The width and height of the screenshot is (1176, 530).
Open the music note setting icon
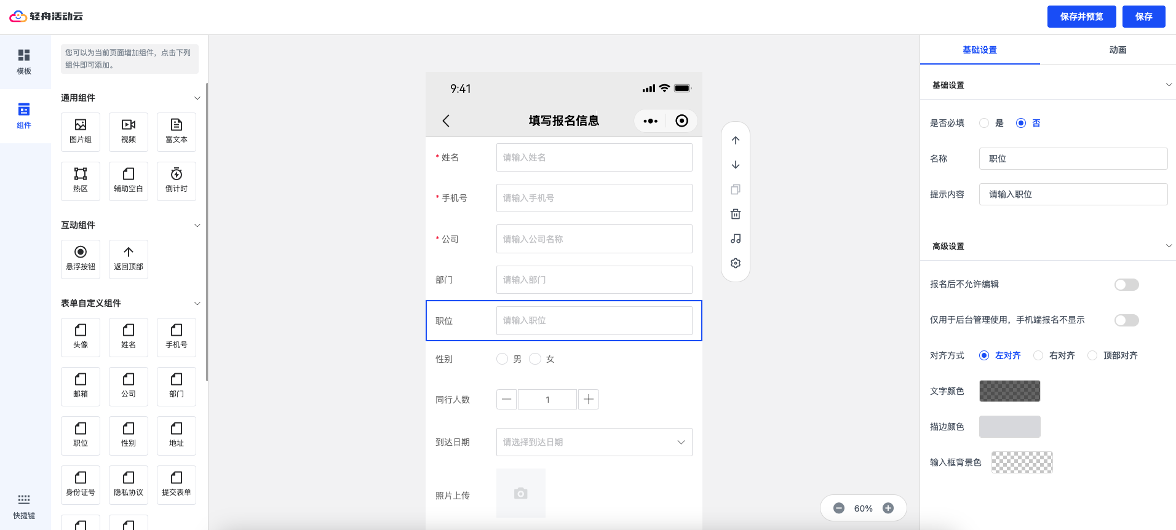coord(735,239)
